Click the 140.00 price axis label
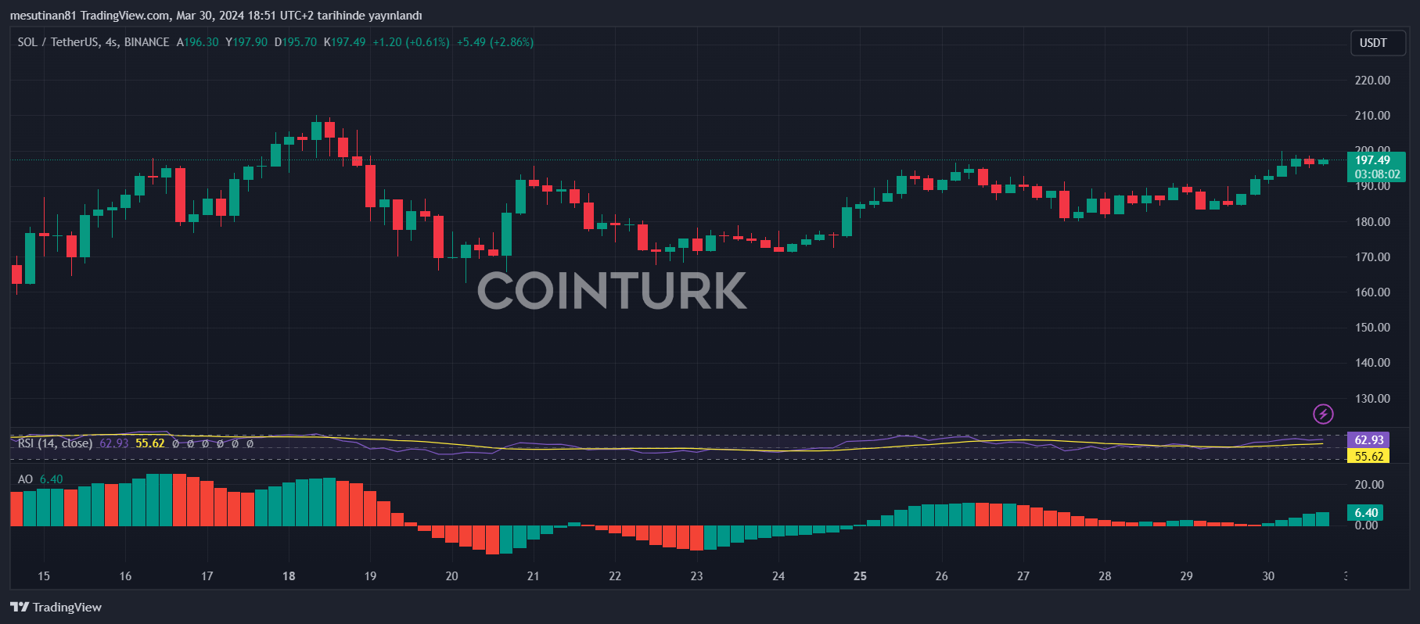This screenshot has width=1420, height=624. [x=1372, y=363]
